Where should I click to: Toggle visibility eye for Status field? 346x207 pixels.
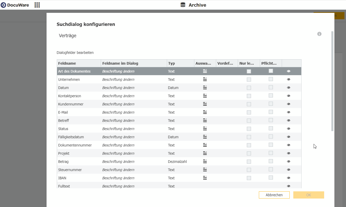(288, 129)
